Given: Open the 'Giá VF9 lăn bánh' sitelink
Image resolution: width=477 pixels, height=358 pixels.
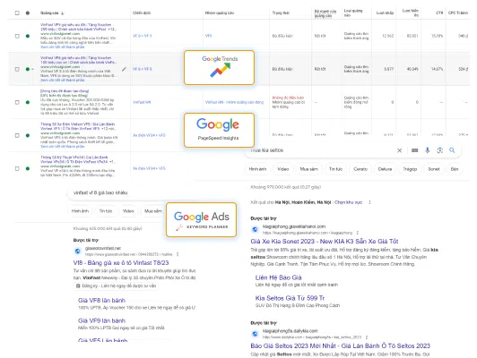Looking at the screenshot, I should pyautogui.click(x=101, y=321).
